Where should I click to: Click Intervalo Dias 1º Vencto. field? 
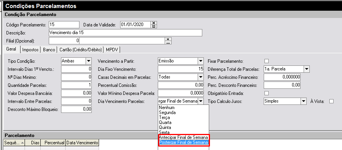[76, 69]
